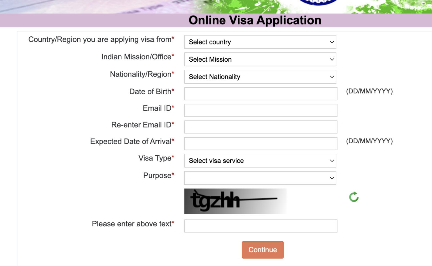Open the Select Nationality dropdown

click(260, 77)
